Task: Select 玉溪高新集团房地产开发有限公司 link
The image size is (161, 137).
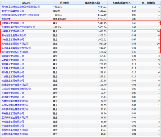Action: tap(18, 27)
